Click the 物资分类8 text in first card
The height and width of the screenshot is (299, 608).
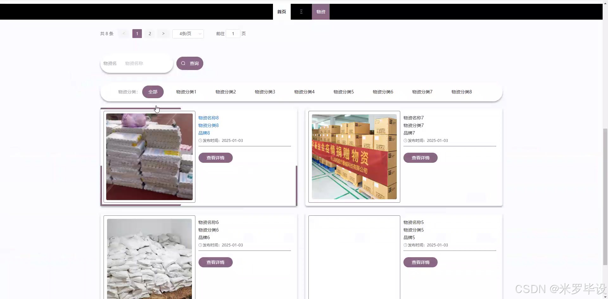208,125
